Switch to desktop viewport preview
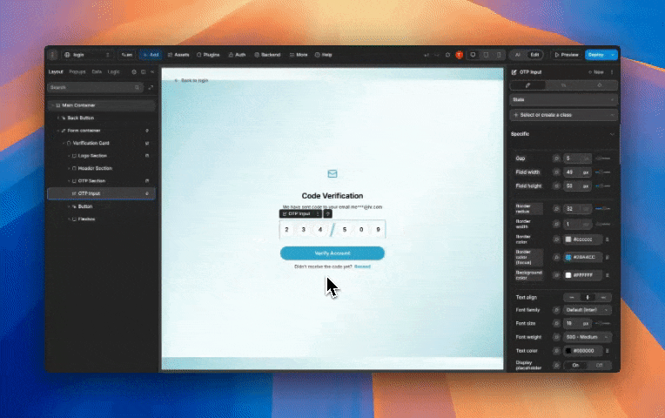Viewport: 665px width, 418px height. [473, 55]
